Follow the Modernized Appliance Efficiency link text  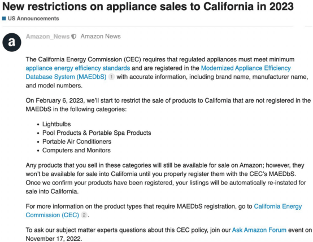(246, 68)
